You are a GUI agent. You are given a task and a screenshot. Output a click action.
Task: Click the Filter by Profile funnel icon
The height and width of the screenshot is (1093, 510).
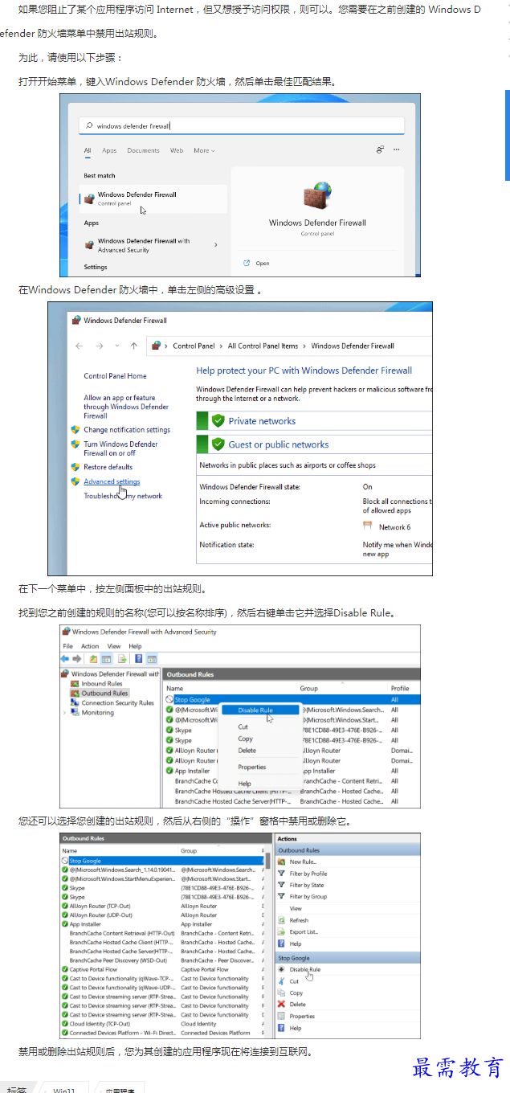coord(281,874)
